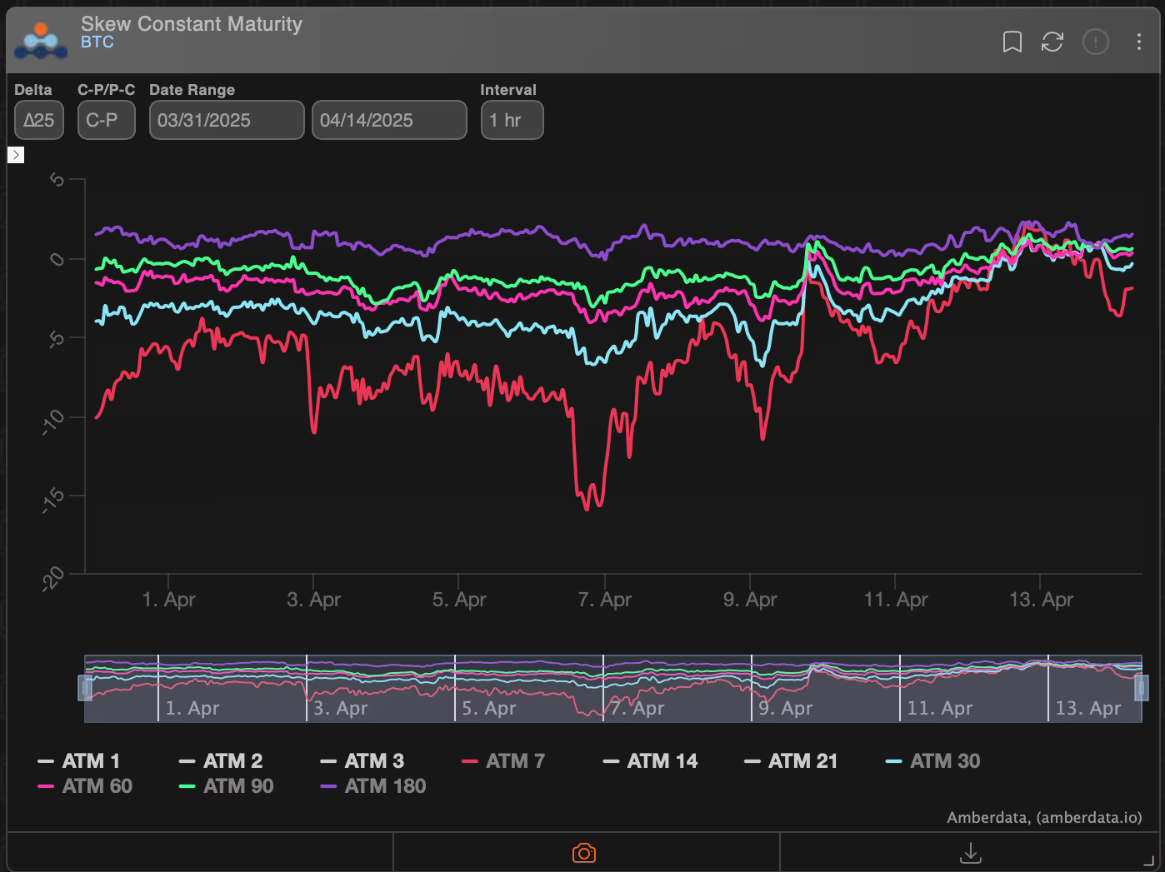Click the Amberdata credit link
1165x872 pixels.
(1043, 818)
